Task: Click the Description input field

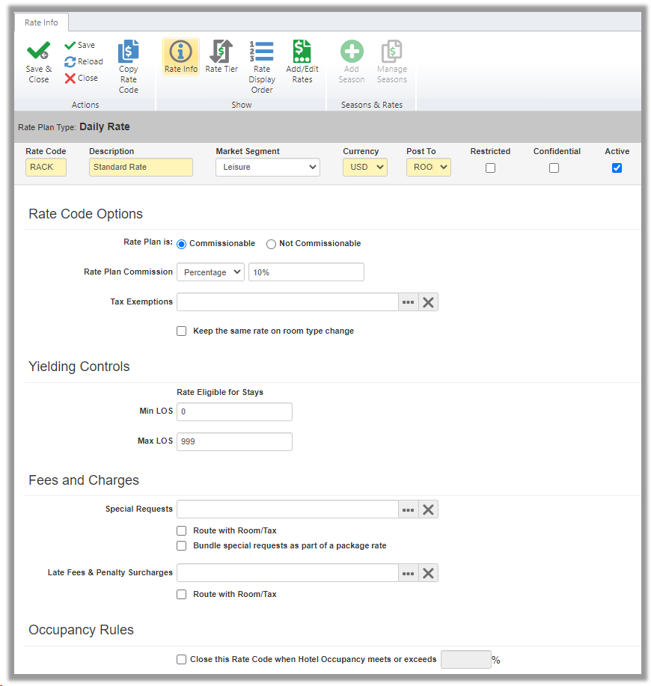Action: 141,167
